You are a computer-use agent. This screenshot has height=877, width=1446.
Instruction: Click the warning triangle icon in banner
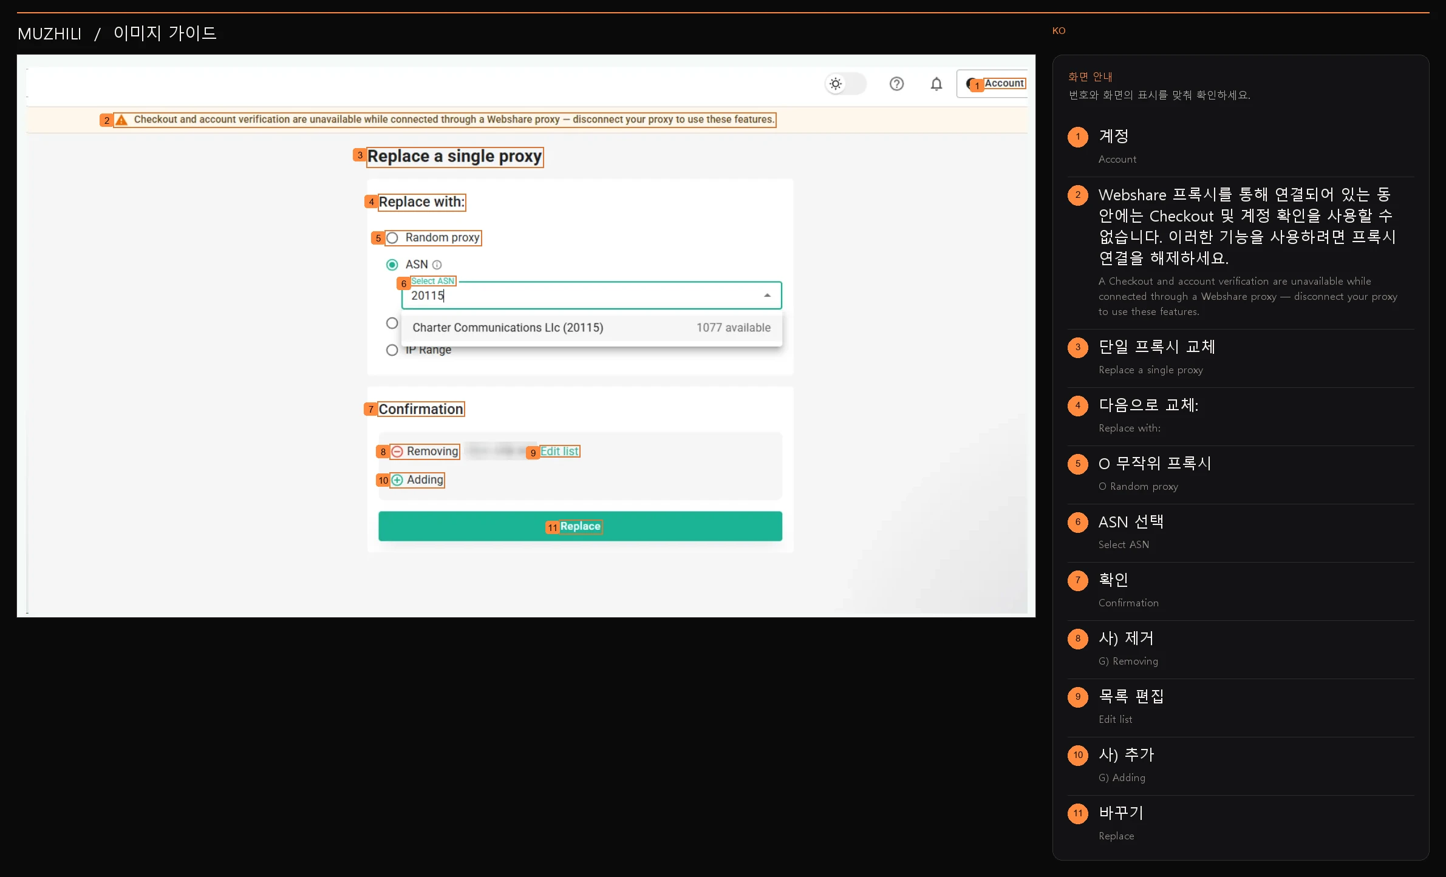pyautogui.click(x=121, y=120)
